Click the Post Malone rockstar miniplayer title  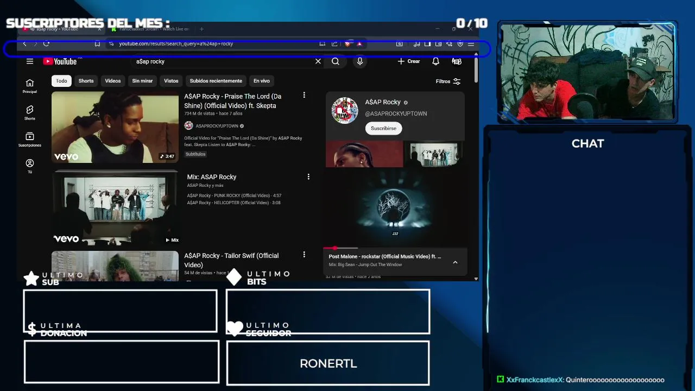pyautogui.click(x=385, y=256)
